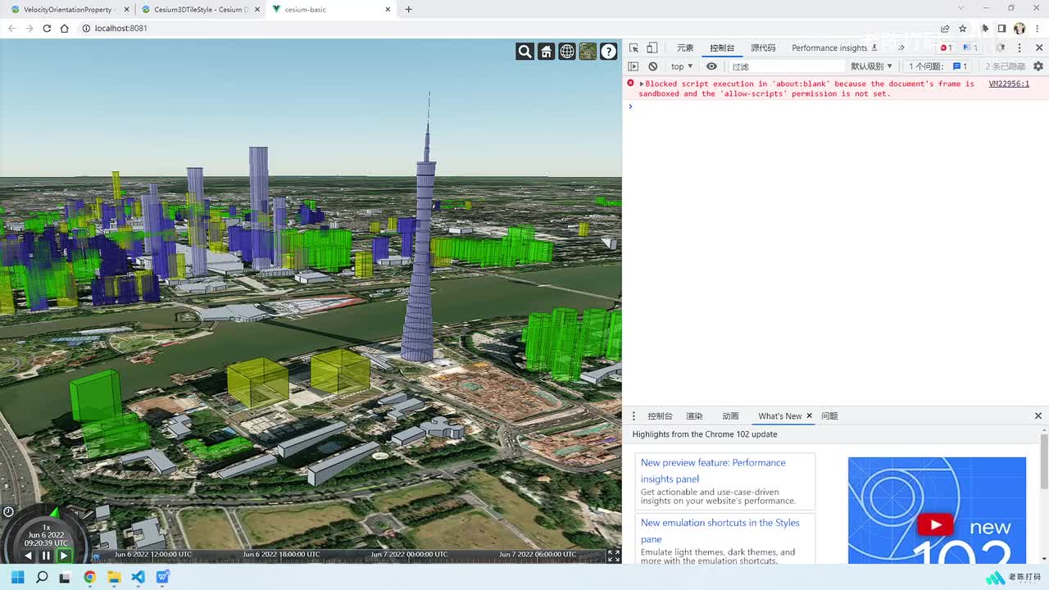Create a live expression with the eye icon
The width and height of the screenshot is (1049, 590).
pos(711,66)
